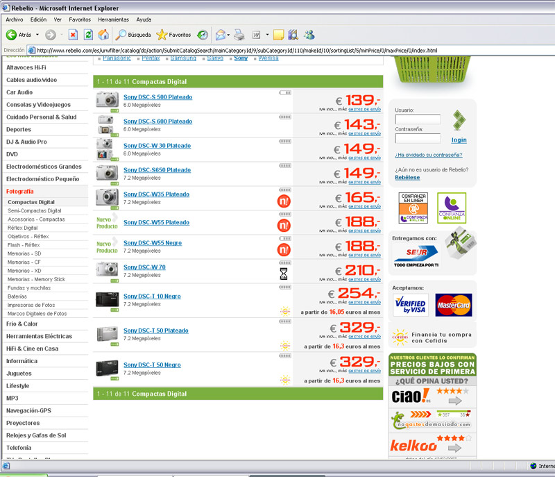Image resolution: width=555 pixels, height=477 pixels.
Task: Open Consolas y Videojuegos category
Action: [38, 104]
